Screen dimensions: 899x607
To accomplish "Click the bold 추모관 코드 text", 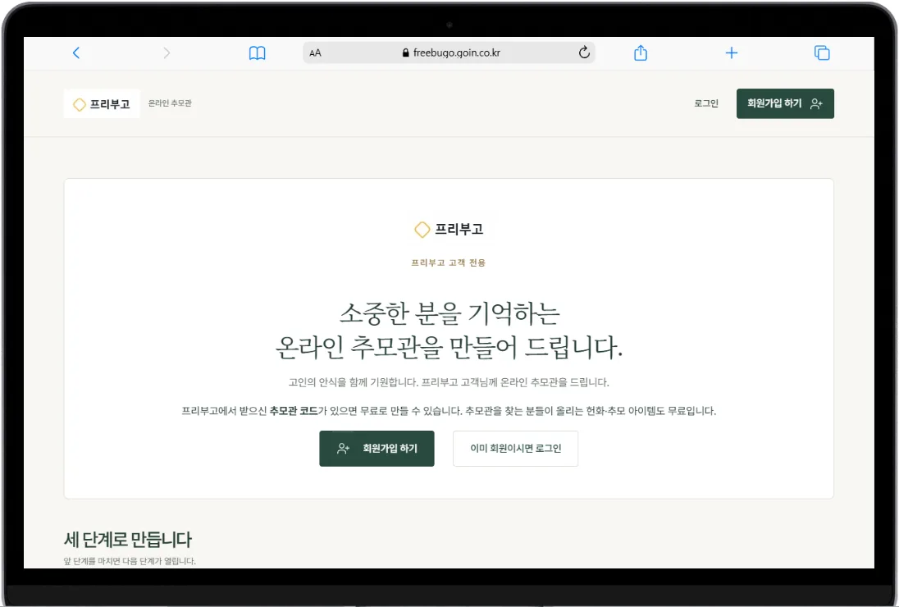I will tap(294, 410).
